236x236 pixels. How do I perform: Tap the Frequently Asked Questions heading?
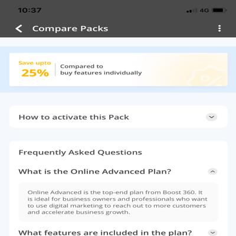pos(80,152)
